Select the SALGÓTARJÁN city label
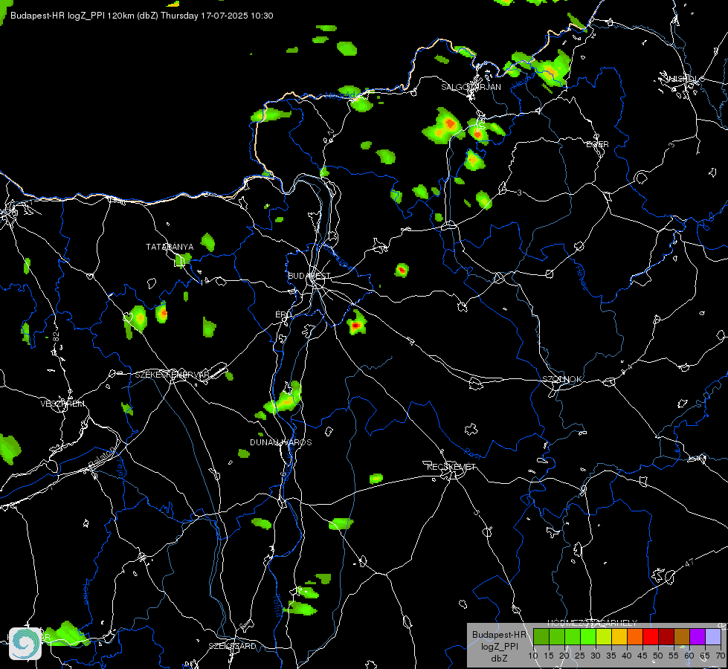 pos(471,87)
